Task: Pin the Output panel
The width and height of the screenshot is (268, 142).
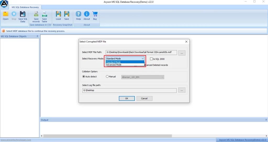Action: (x=266, y=120)
